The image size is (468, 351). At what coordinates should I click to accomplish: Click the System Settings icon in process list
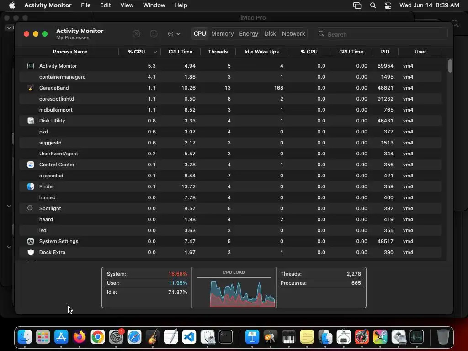pyautogui.click(x=31, y=241)
